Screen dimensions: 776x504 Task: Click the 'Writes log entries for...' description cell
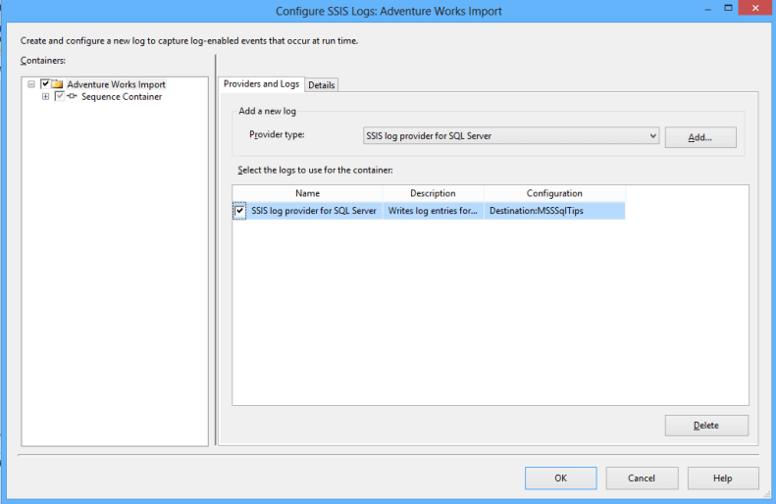click(x=433, y=211)
